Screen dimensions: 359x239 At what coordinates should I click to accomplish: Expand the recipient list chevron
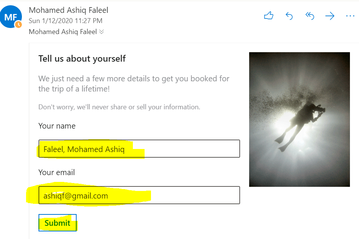(101, 32)
